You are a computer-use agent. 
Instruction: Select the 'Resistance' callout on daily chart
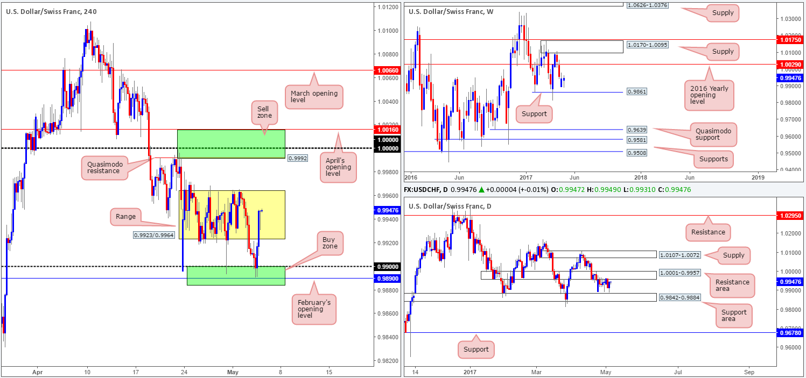coord(709,233)
